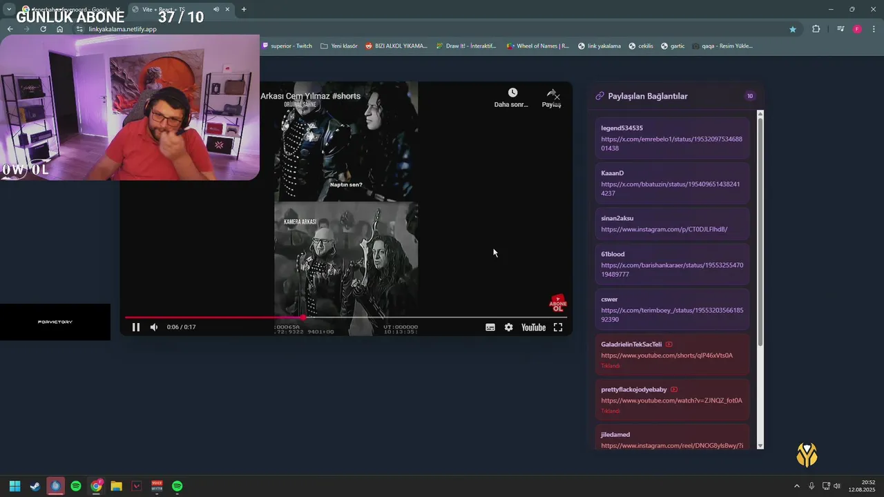The width and height of the screenshot is (884, 497).
Task: Open the Windows Start menu
Action: coord(15,486)
